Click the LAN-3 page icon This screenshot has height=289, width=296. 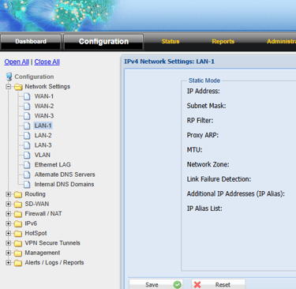[27, 145]
